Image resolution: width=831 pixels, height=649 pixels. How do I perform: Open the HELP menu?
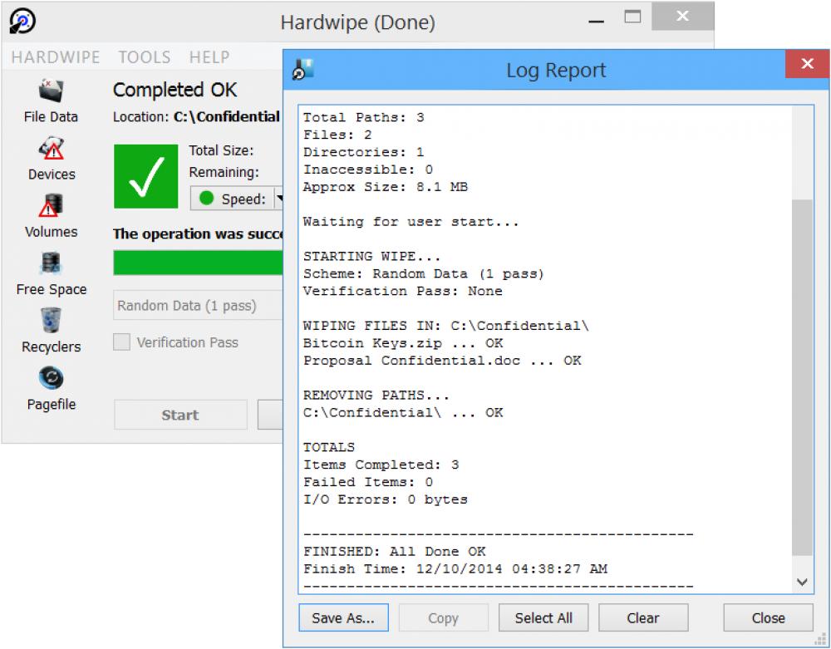pos(209,57)
